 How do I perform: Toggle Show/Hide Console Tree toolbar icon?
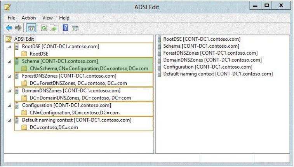point(31,28)
